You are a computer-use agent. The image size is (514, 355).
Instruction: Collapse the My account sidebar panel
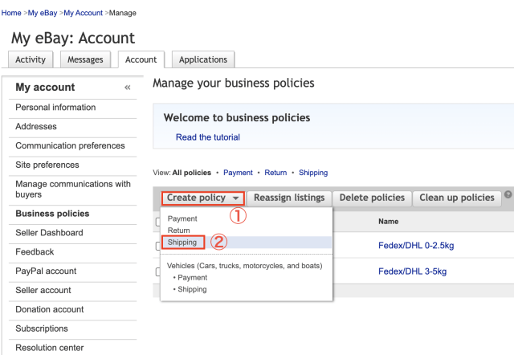tap(127, 88)
